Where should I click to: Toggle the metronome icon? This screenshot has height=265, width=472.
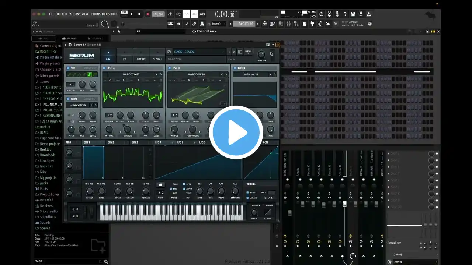170,14
